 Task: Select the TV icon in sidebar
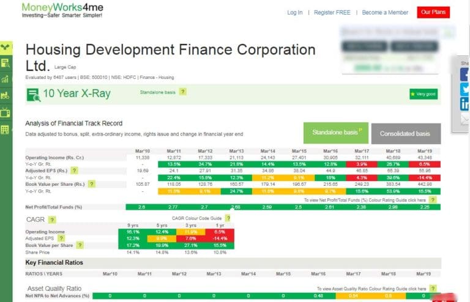coord(5,112)
